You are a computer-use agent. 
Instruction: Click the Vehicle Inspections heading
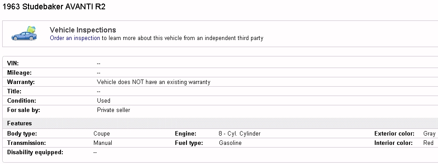click(83, 30)
